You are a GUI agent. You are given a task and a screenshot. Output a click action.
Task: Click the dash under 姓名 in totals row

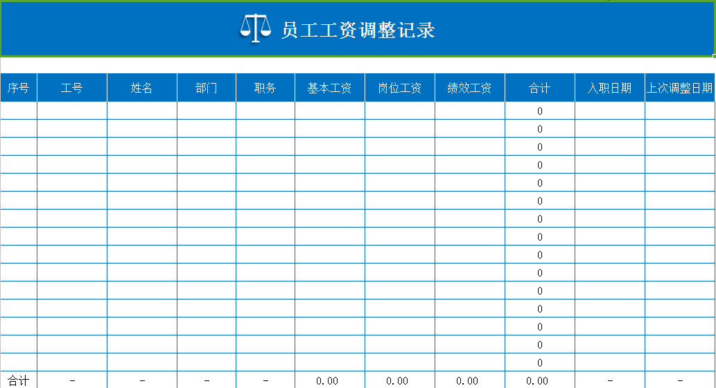click(142, 380)
